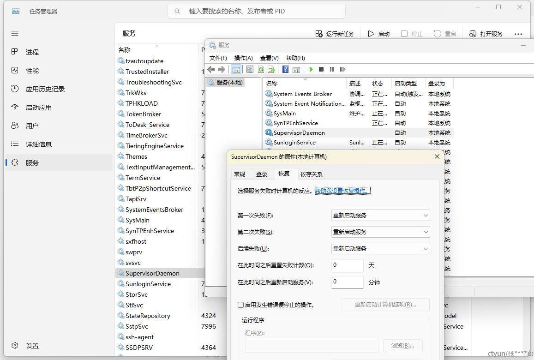This screenshot has height=360, width=534.
Task: Open Performance (性能) in Task Manager sidebar
Action: (59, 71)
